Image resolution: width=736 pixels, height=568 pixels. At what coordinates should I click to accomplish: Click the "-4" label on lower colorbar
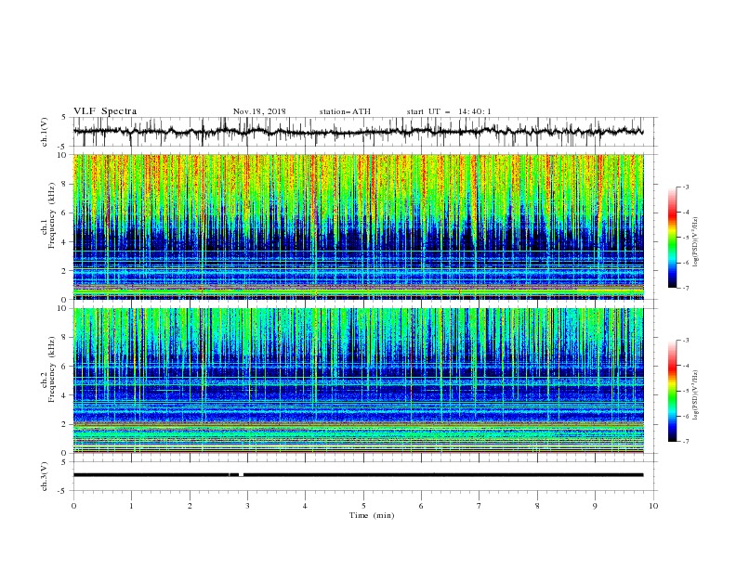685,366
